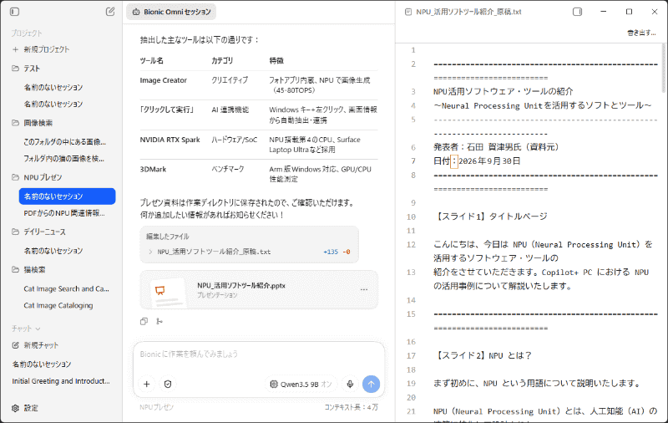Open このフォルダの中にある画像 session
The image size is (668, 423).
pyautogui.click(x=65, y=141)
